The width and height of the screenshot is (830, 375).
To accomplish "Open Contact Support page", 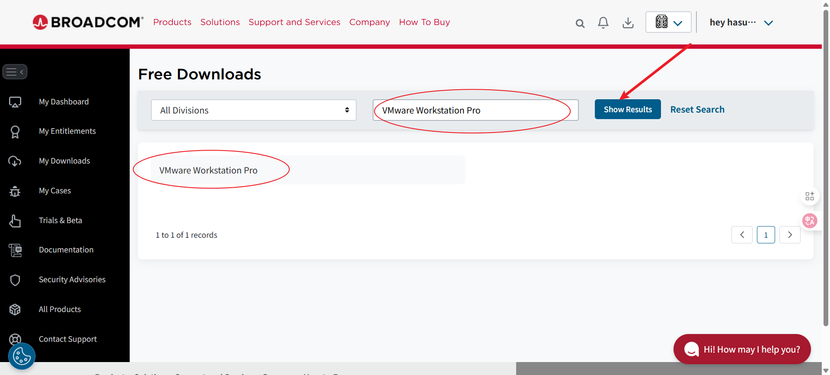I will 68,339.
